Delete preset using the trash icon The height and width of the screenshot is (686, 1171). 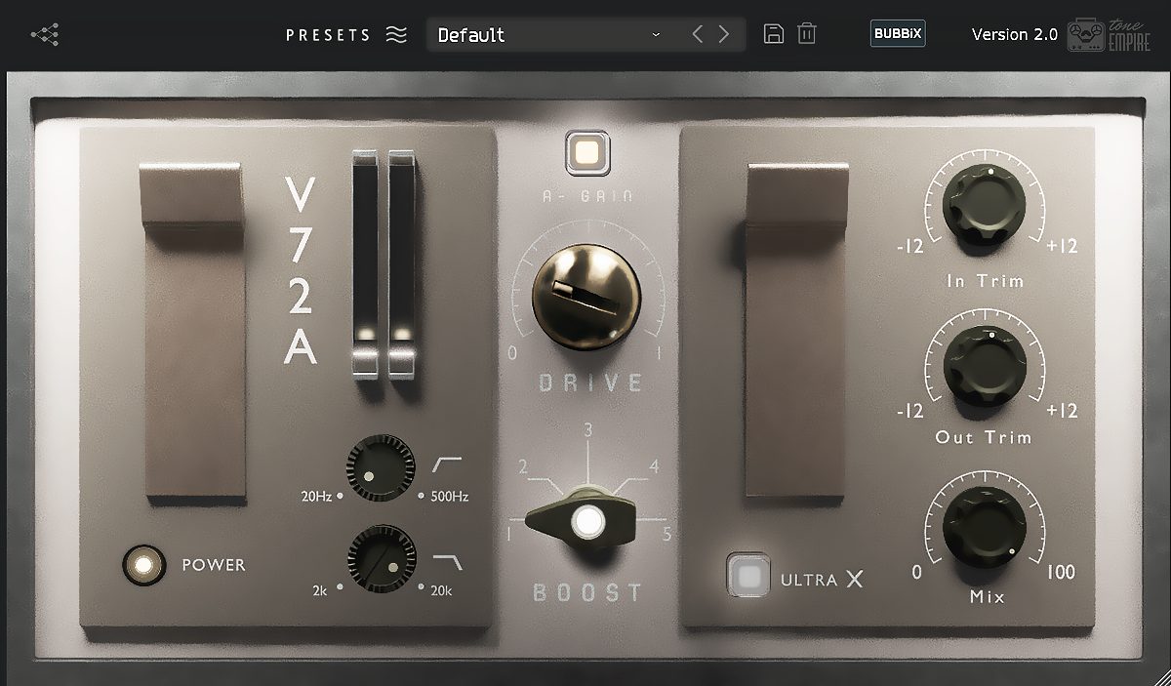[807, 34]
